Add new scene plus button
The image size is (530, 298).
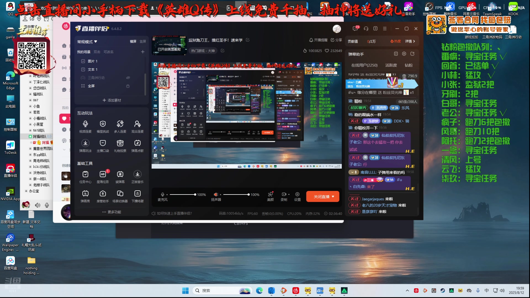143,52
